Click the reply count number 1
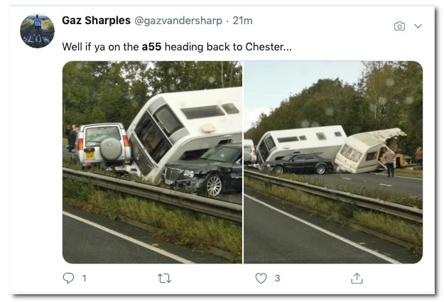 click(84, 279)
